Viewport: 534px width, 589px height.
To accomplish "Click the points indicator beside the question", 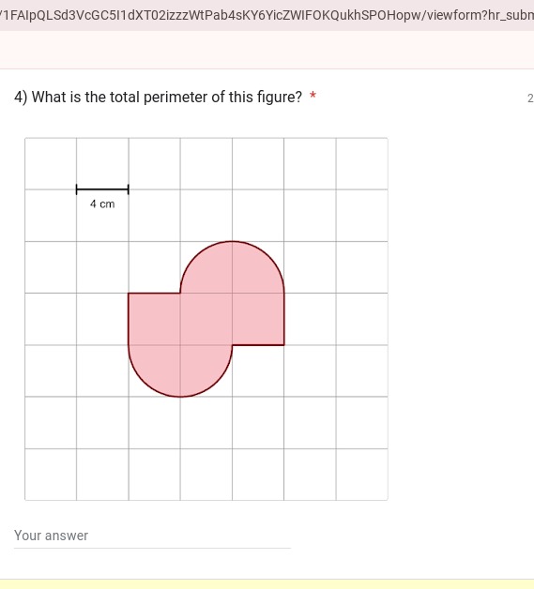I will (x=530, y=98).
